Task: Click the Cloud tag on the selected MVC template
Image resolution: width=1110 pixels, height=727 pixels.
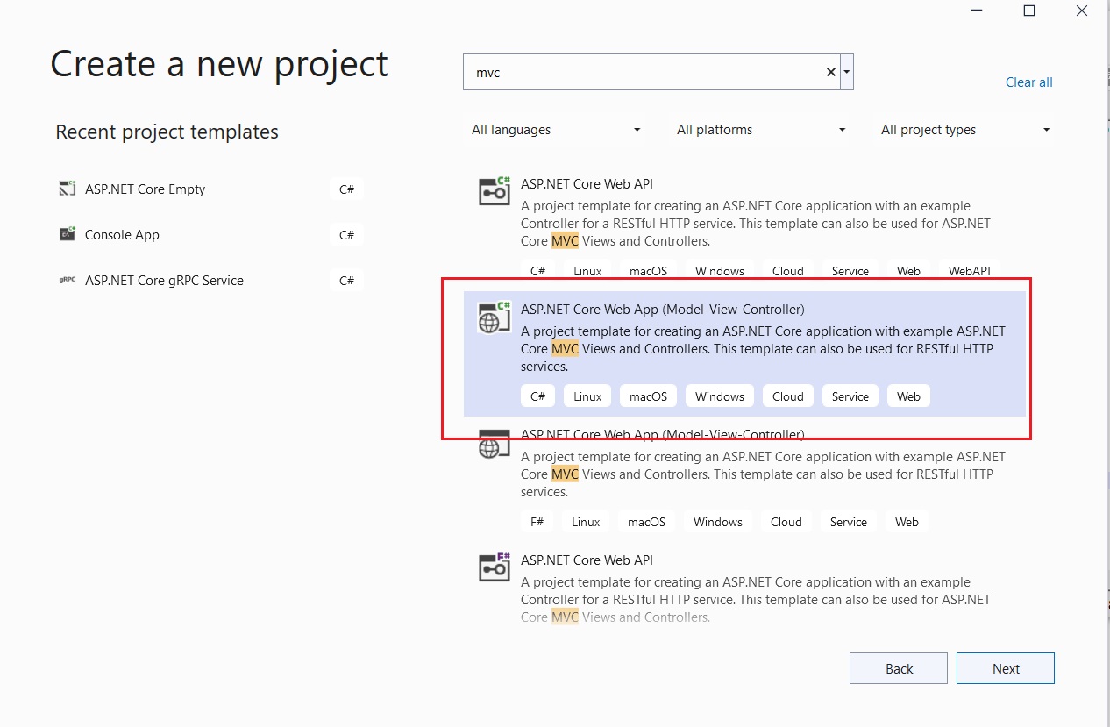Action: point(788,396)
